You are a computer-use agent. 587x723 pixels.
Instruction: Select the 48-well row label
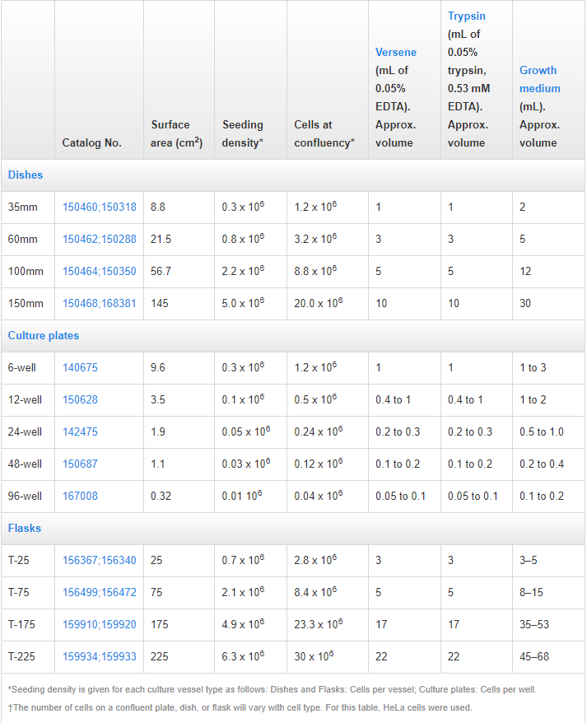25,464
